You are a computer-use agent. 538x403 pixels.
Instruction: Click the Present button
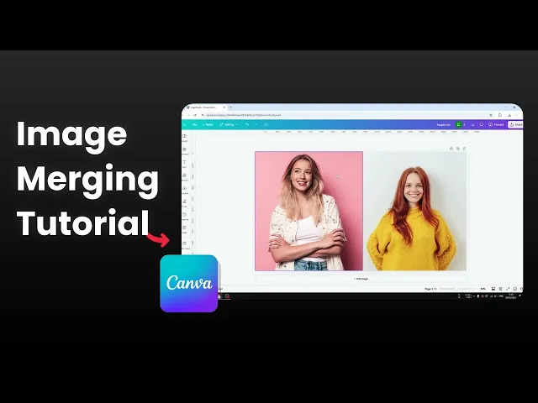point(496,125)
